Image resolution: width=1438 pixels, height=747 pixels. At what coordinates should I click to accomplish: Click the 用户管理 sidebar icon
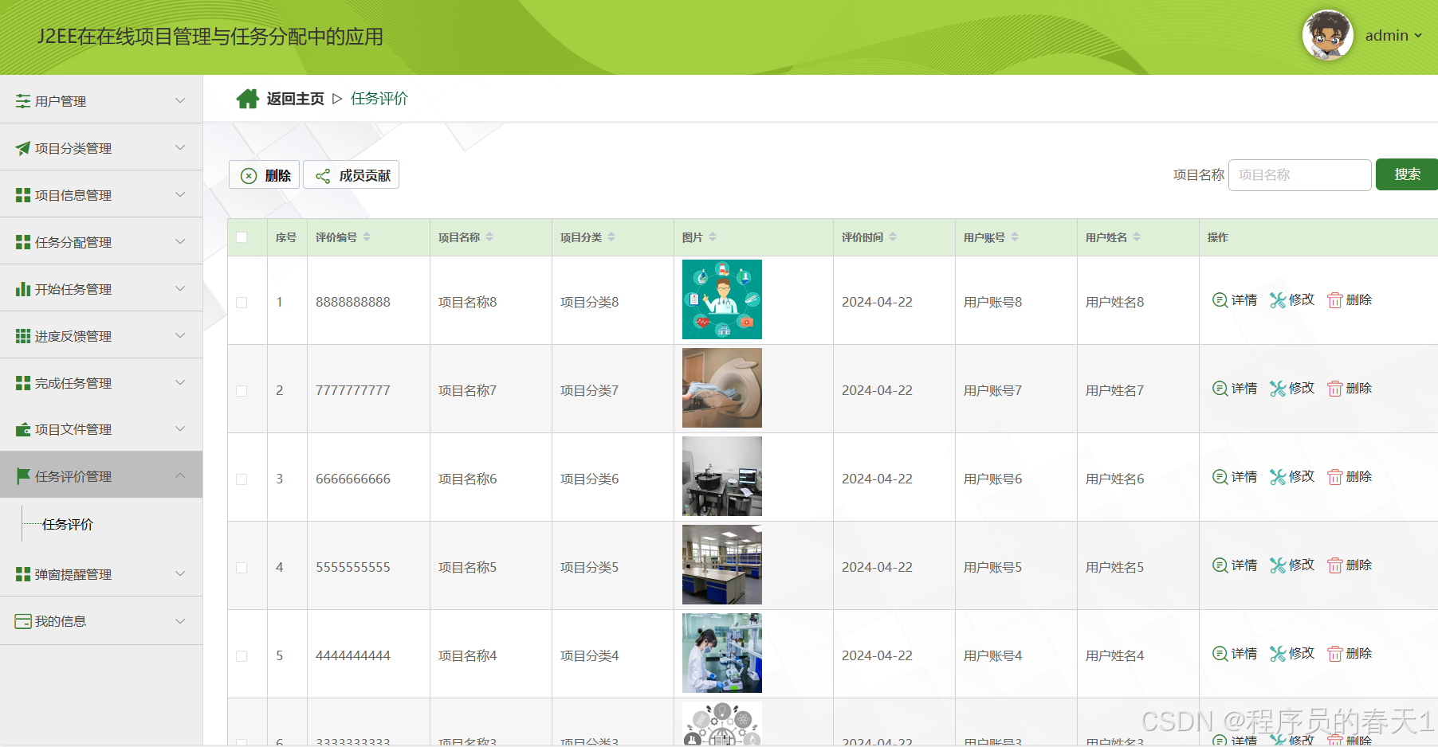point(23,101)
